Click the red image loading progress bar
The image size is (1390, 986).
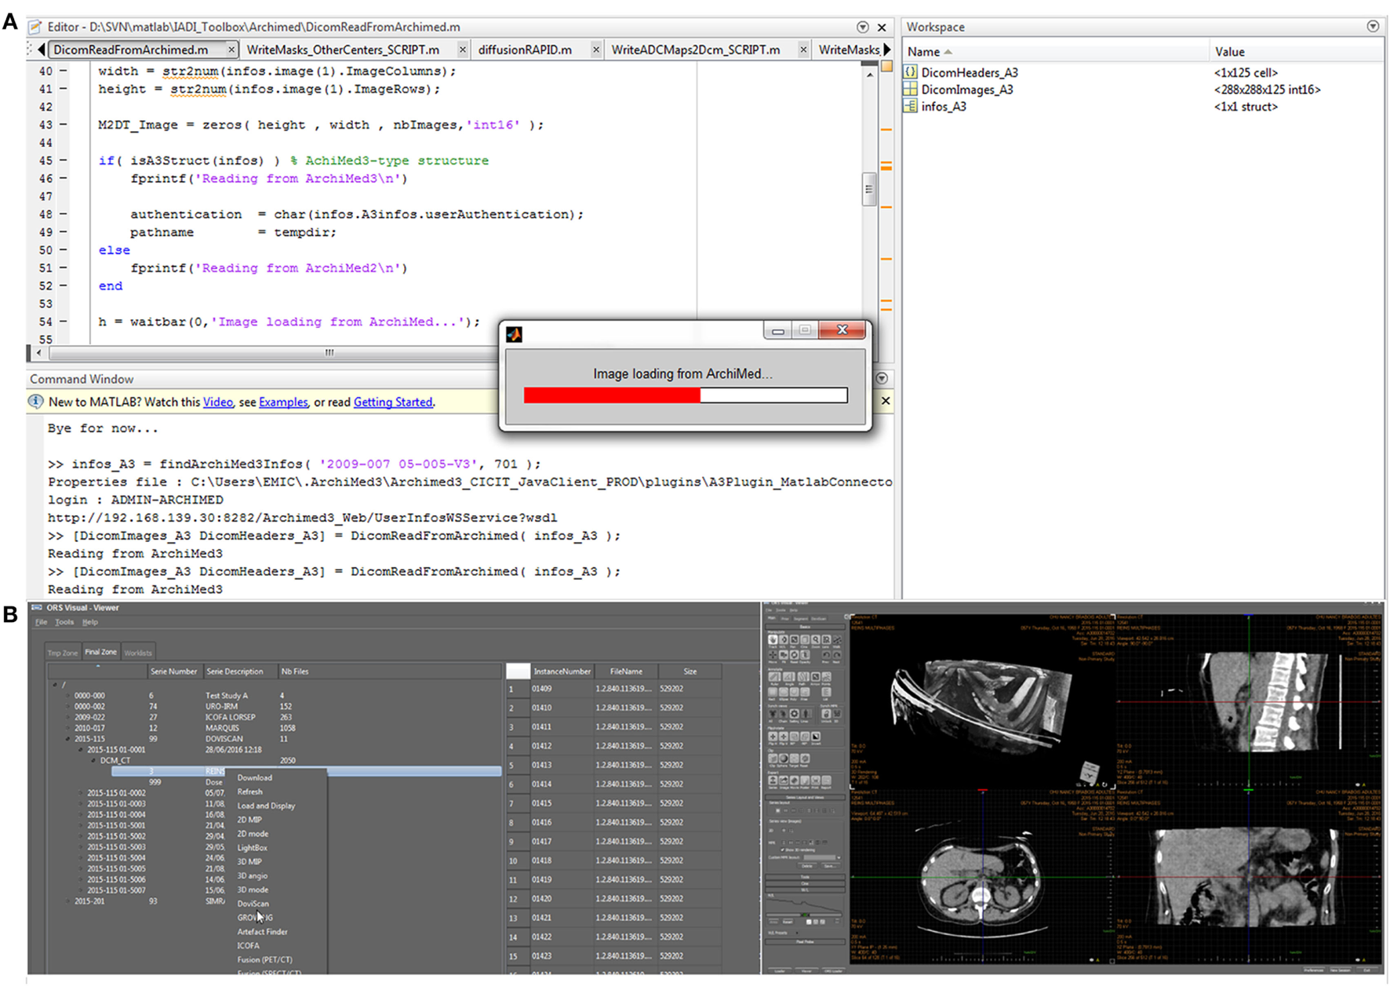(612, 395)
